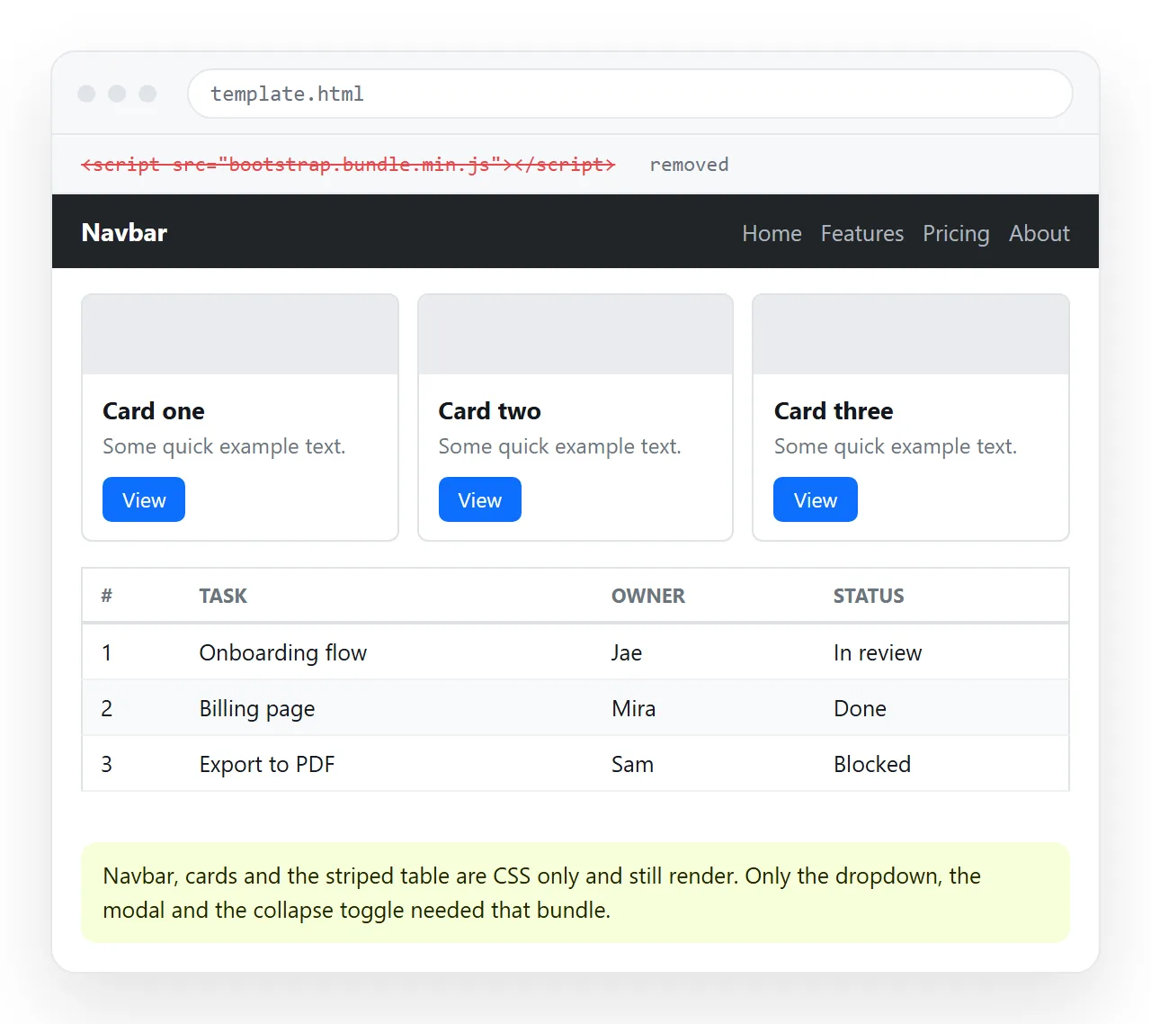1151x1024 pixels.
Task: Click row number 1 in table
Action: click(x=106, y=652)
